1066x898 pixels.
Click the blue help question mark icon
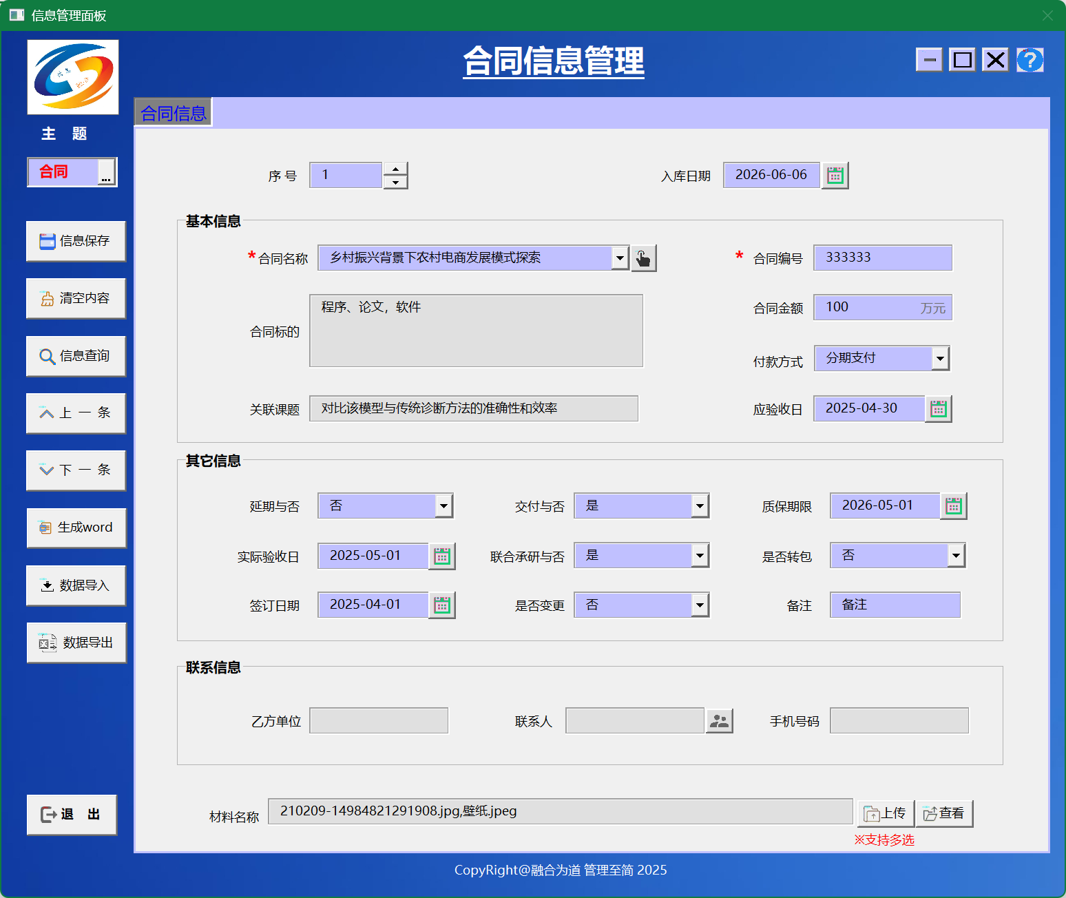1030,60
